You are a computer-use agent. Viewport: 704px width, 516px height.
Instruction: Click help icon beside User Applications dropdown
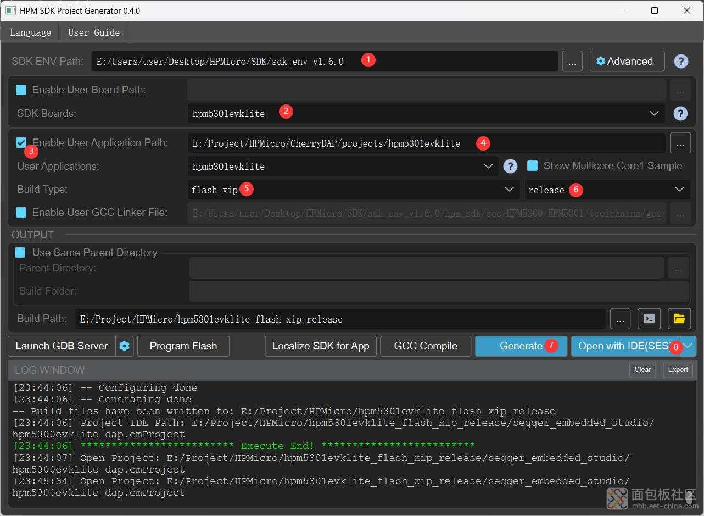pos(510,166)
